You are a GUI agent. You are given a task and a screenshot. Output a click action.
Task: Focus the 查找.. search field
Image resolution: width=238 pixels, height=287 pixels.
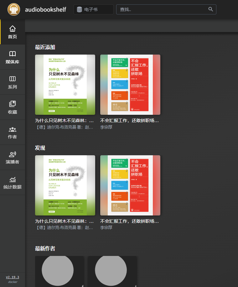(x=166, y=9)
